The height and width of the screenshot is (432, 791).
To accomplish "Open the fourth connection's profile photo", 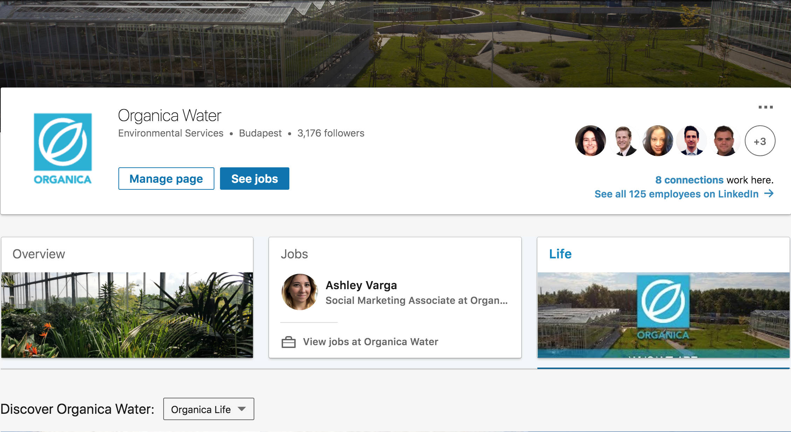I will tap(692, 141).
